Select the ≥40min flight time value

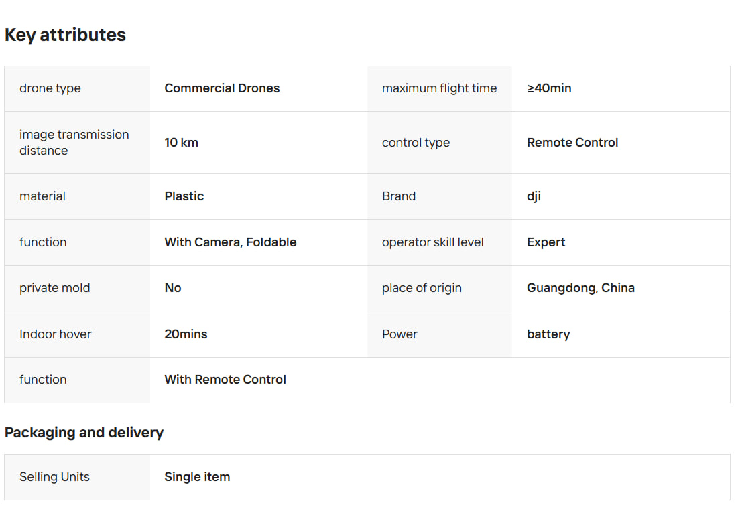(549, 88)
